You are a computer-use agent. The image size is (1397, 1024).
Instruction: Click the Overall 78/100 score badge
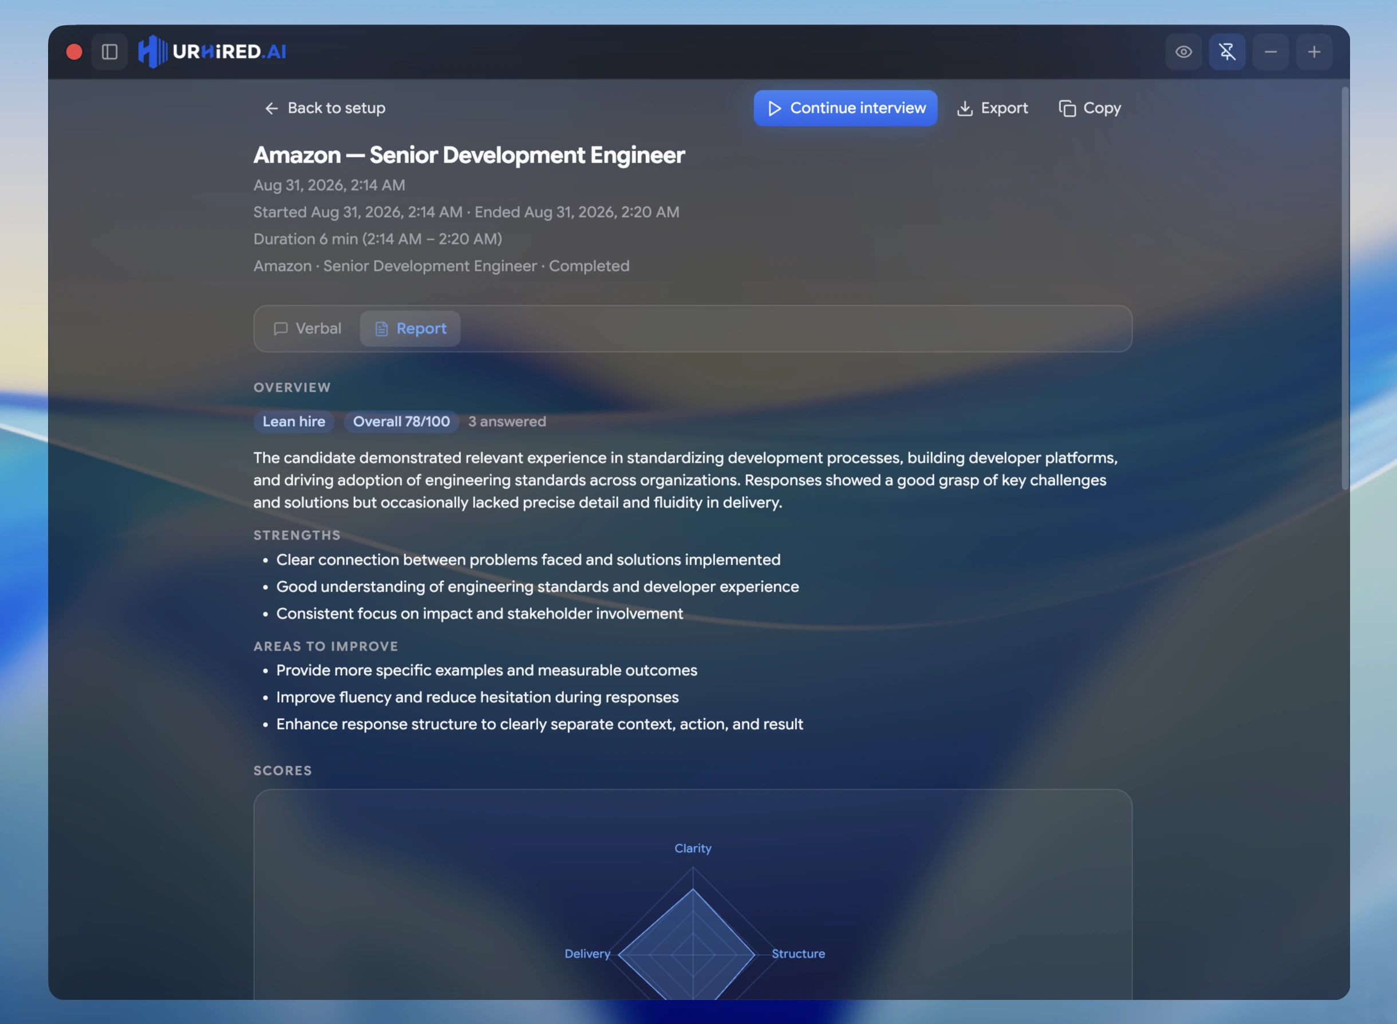[x=401, y=422]
